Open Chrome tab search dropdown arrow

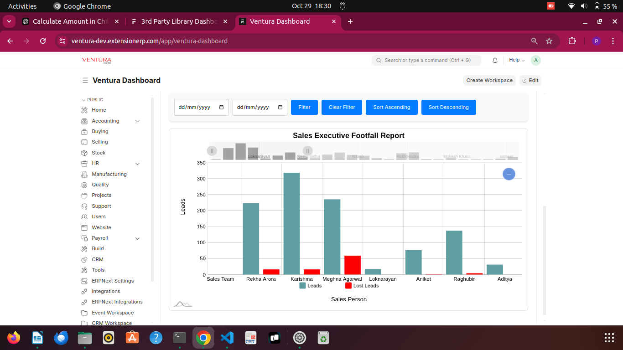tap(9, 21)
